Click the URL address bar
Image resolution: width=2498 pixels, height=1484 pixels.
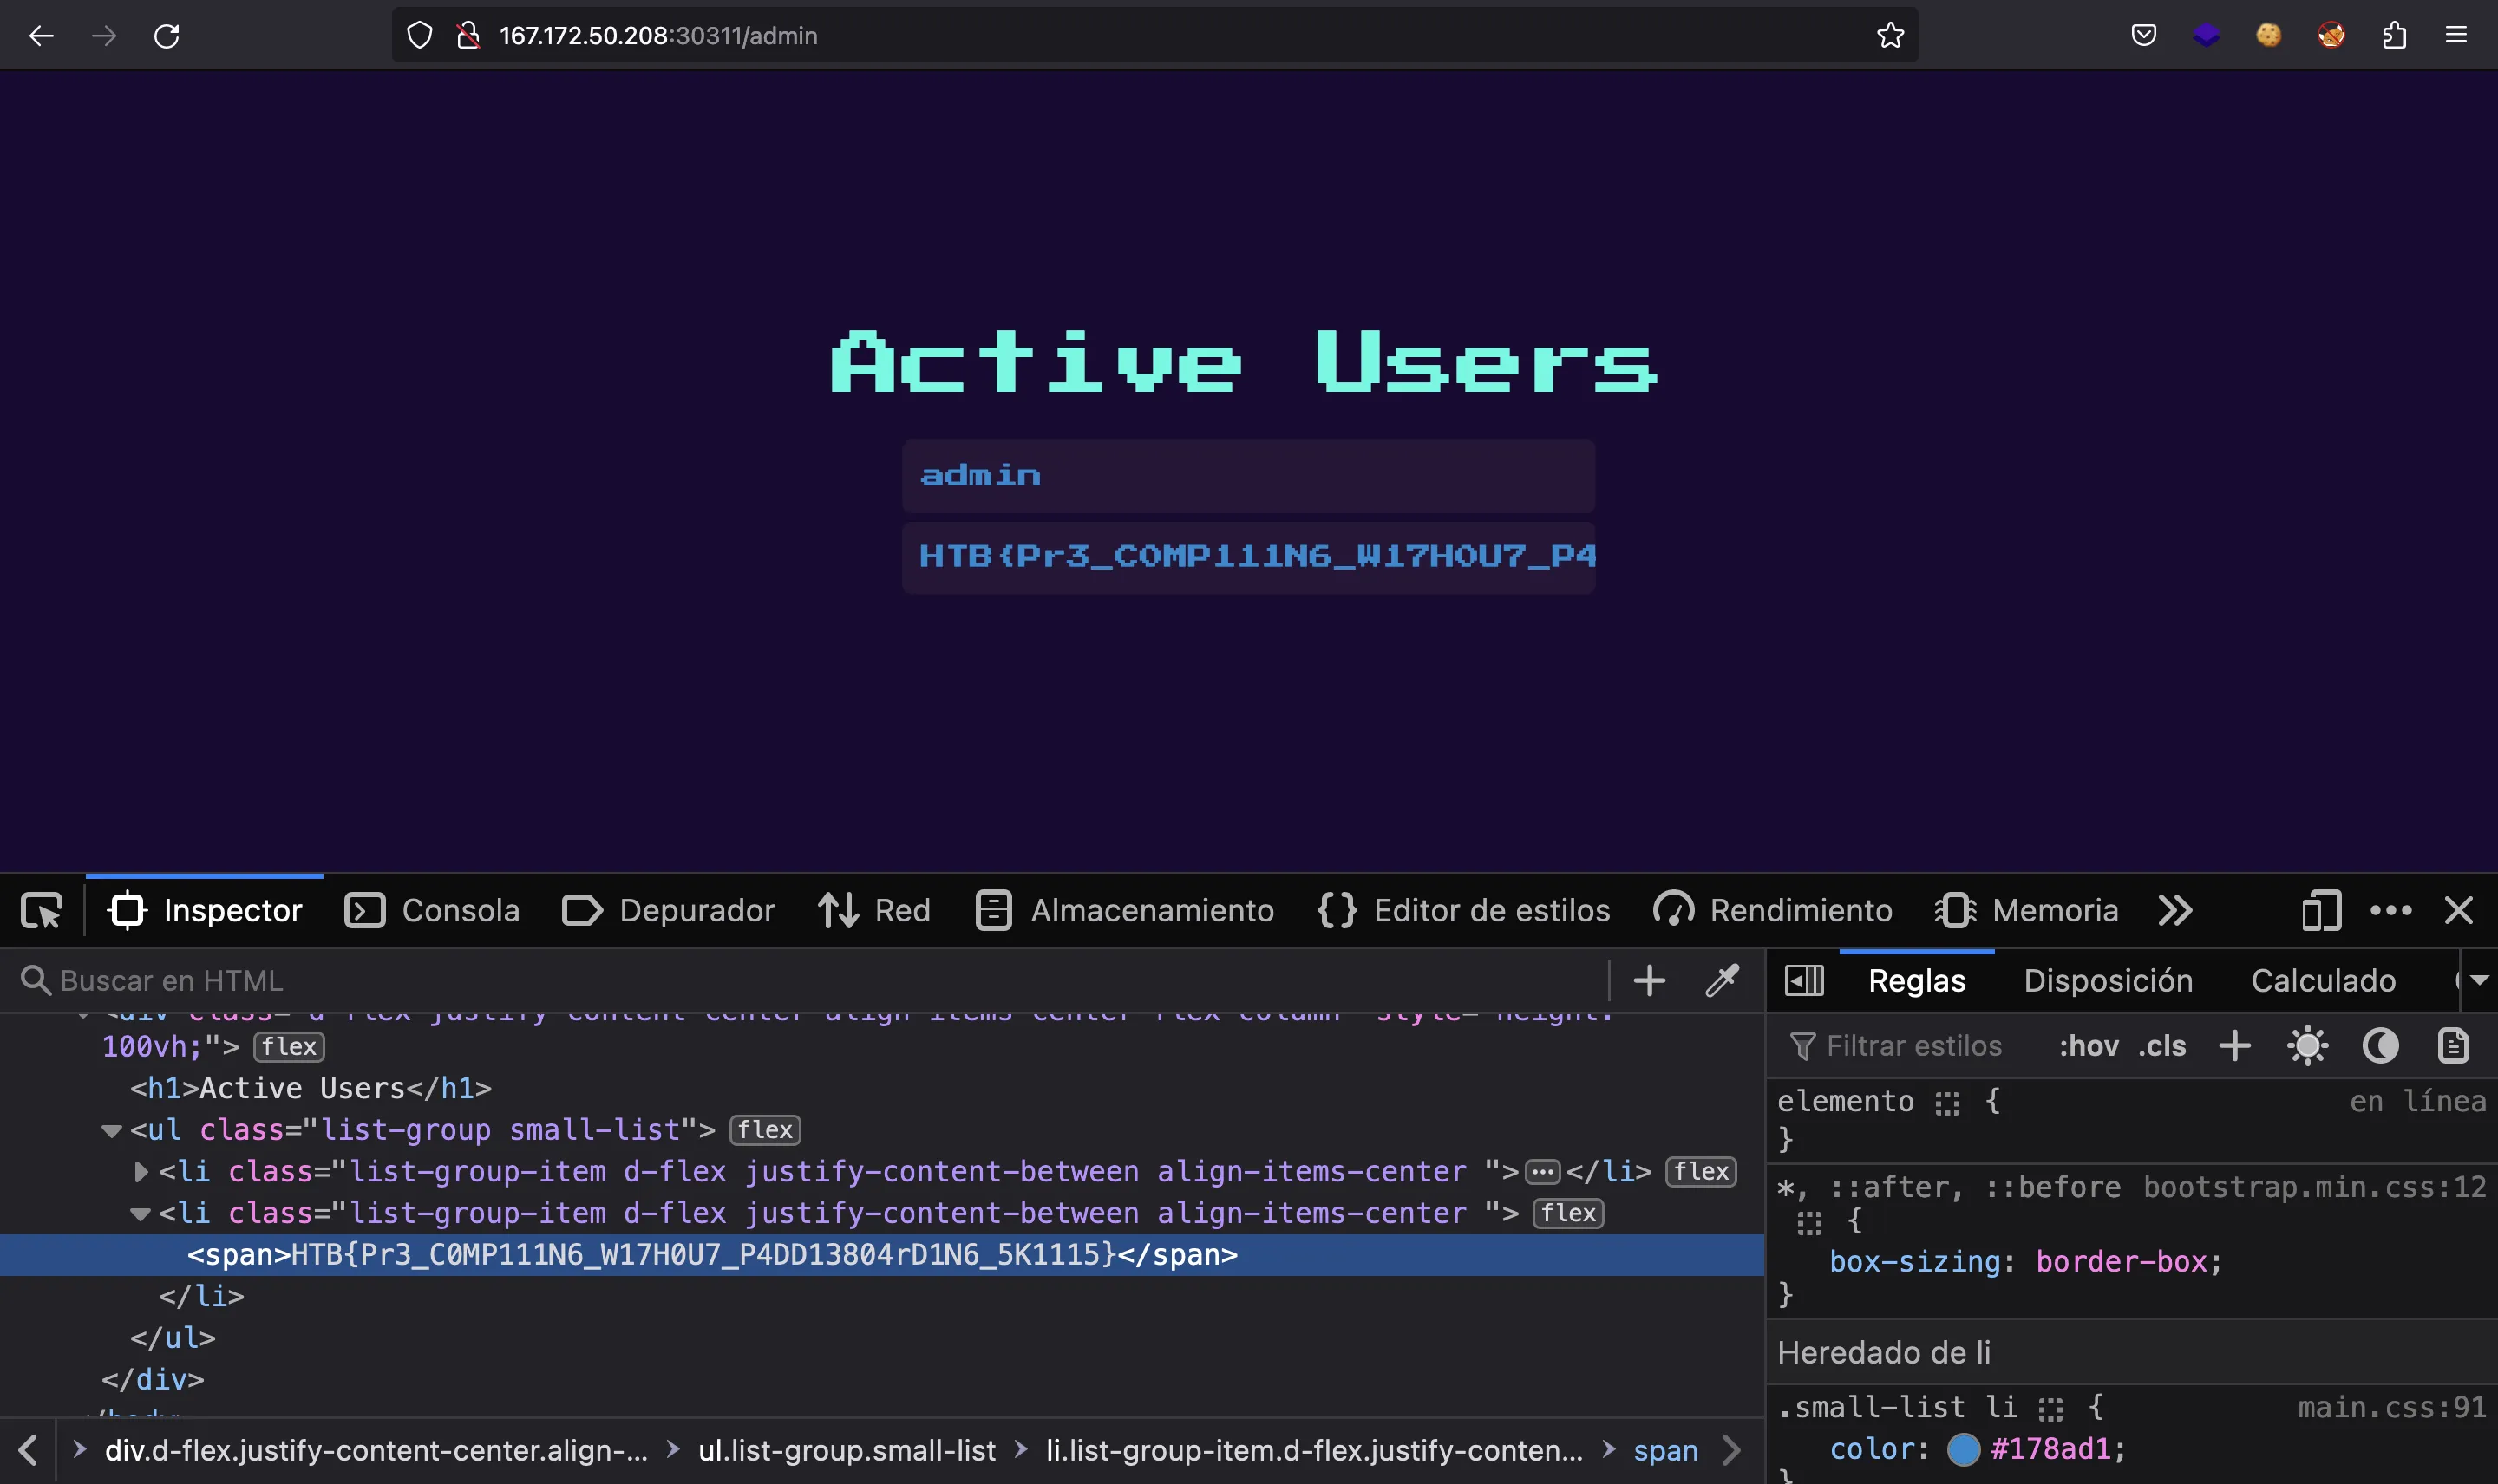point(1155,36)
